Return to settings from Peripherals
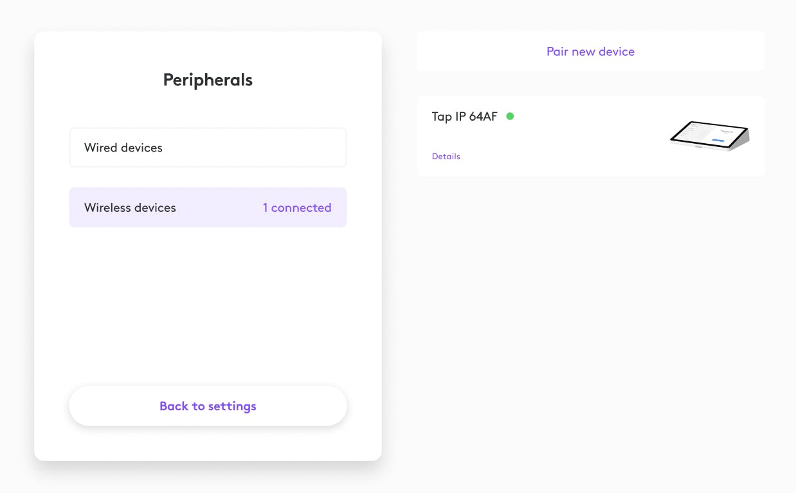 pyautogui.click(x=208, y=406)
